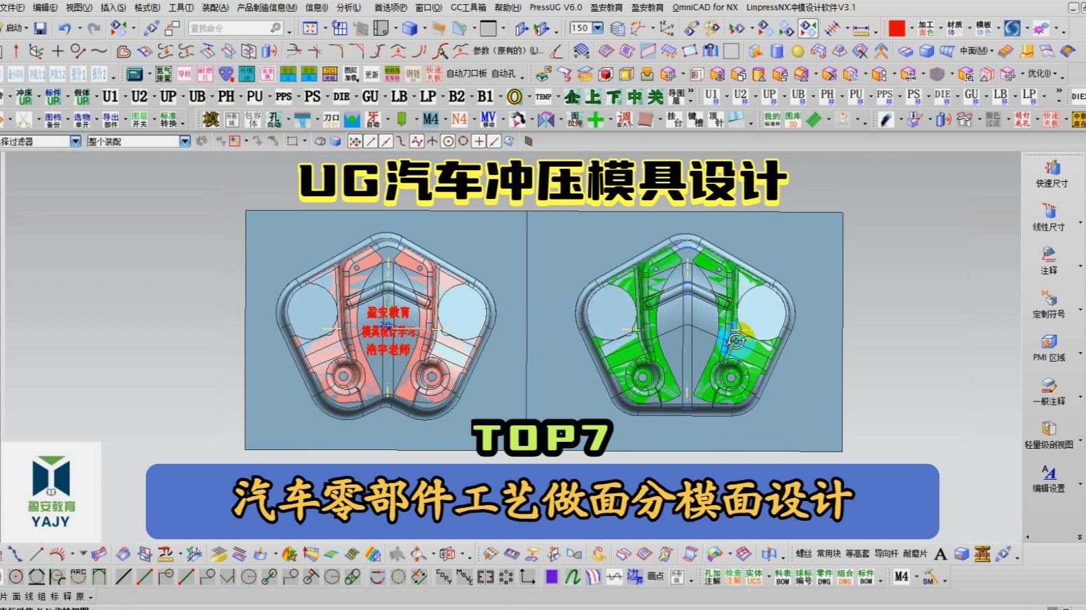The height and width of the screenshot is (610, 1086).
Task: Open 快速尺寸 rapid dimension tool
Action: [1052, 174]
